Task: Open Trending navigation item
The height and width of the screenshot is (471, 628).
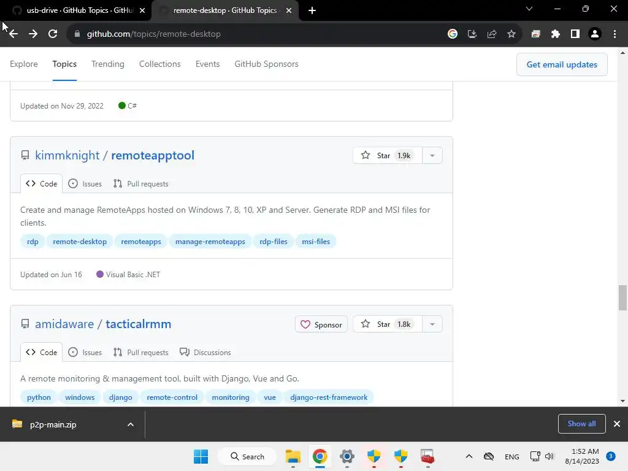Action: (108, 64)
